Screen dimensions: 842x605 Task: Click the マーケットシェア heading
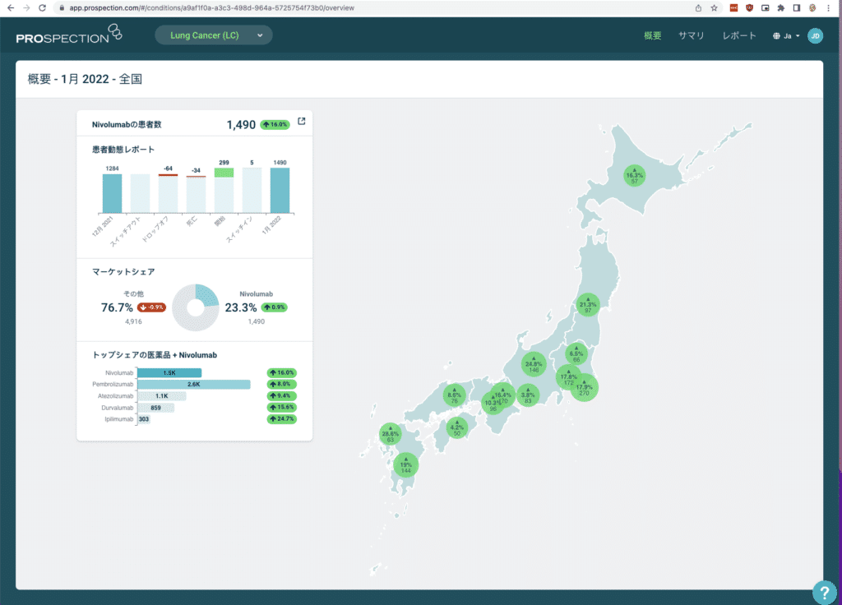pos(123,272)
